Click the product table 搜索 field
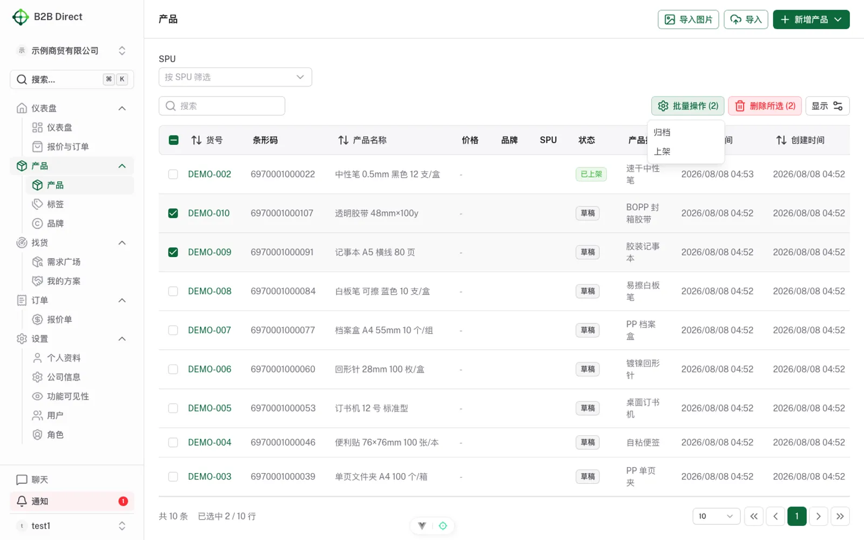This screenshot has height=540, width=864. pyautogui.click(x=222, y=106)
